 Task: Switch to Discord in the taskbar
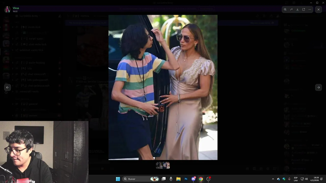193,179
